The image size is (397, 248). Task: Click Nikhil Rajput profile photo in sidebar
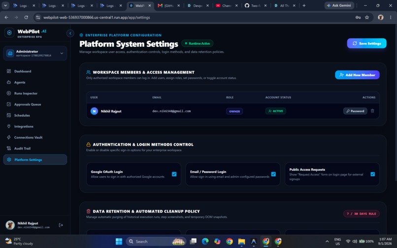10,225
